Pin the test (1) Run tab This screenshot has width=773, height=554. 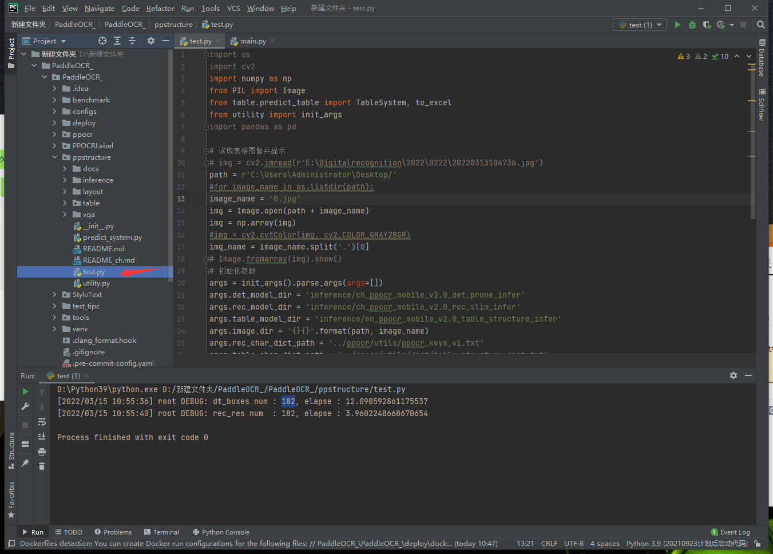pyautogui.click(x=25, y=463)
